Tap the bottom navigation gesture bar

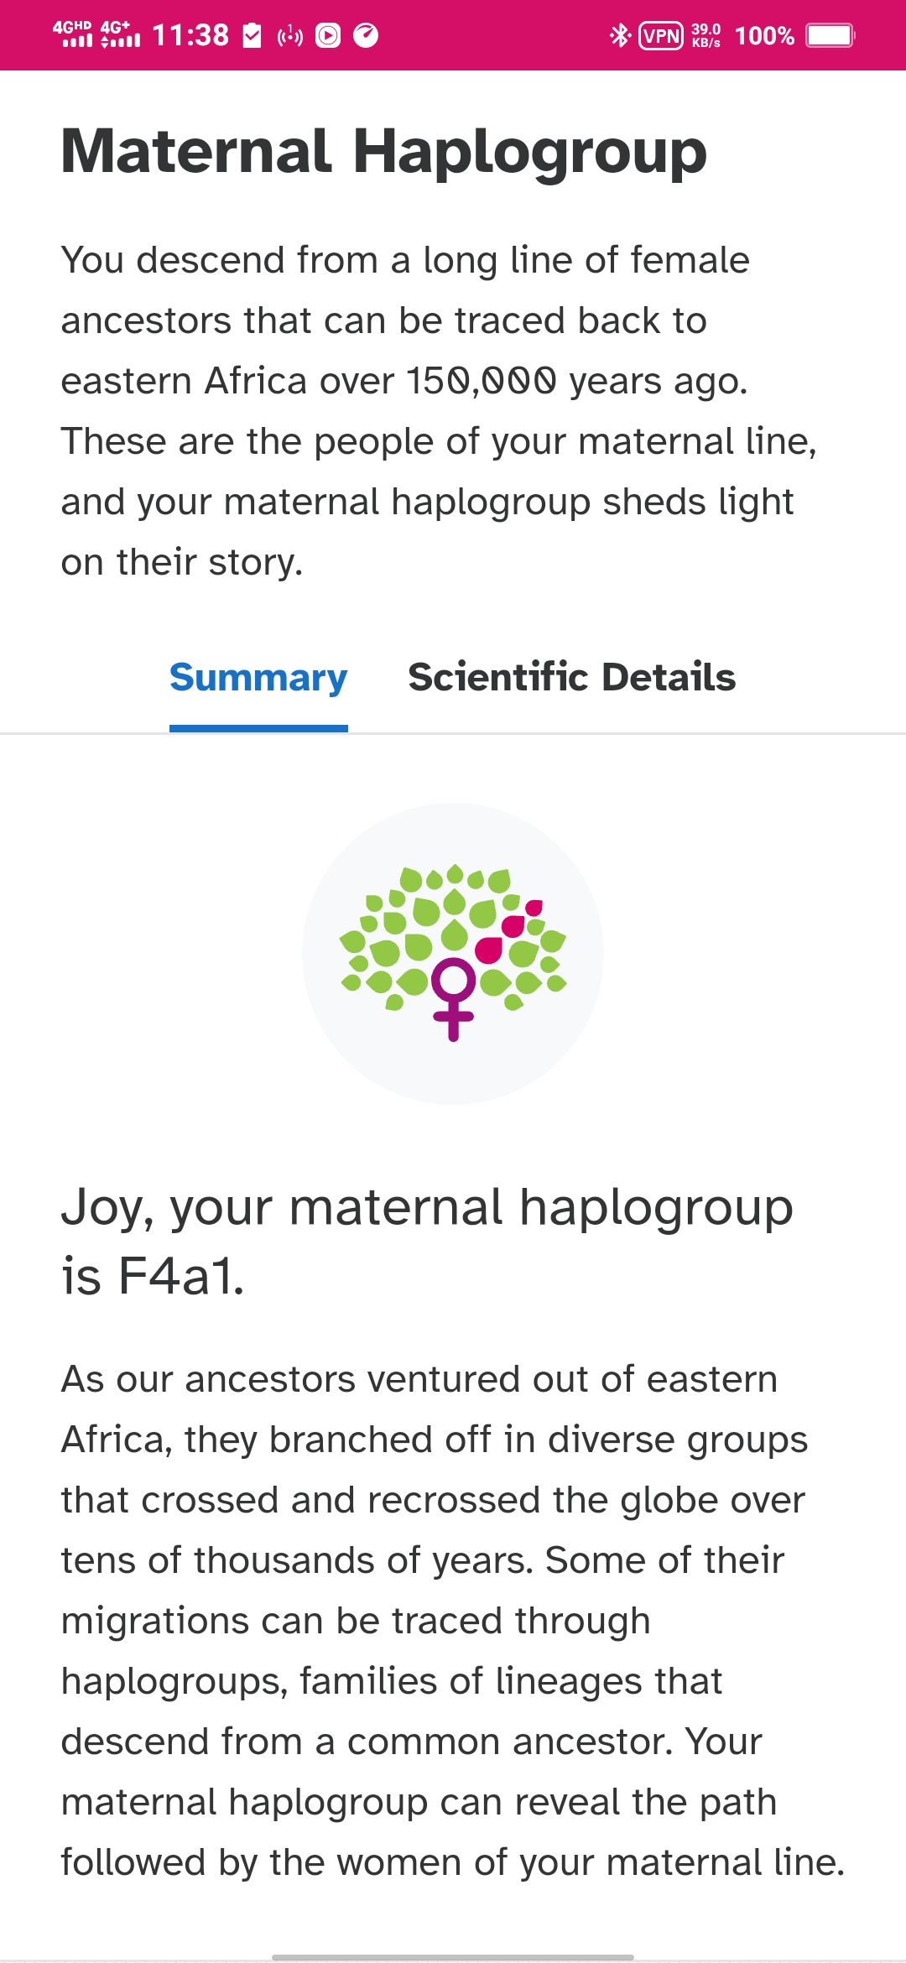point(453,1957)
